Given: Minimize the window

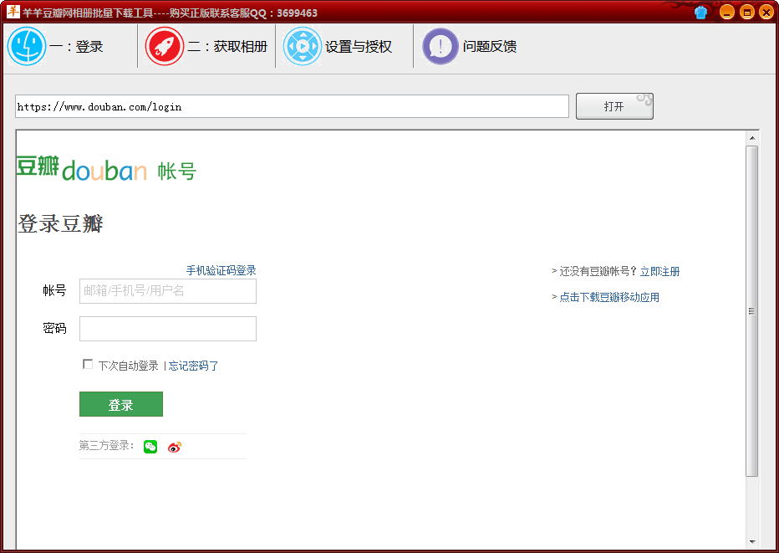Looking at the screenshot, I should coord(727,12).
